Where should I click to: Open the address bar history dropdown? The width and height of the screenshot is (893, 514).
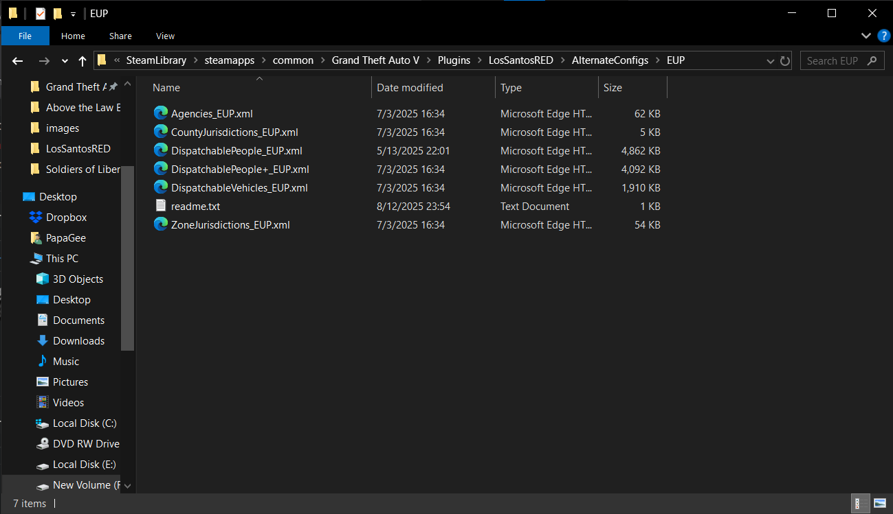[x=771, y=61]
